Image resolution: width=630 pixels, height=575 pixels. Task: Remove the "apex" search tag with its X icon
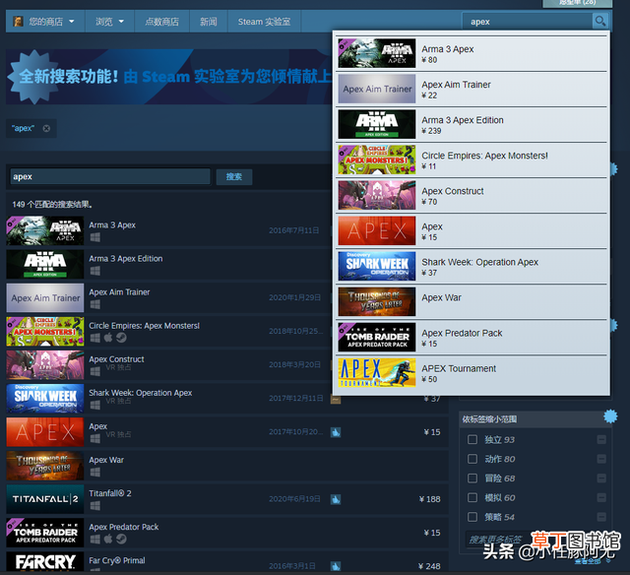pos(46,128)
